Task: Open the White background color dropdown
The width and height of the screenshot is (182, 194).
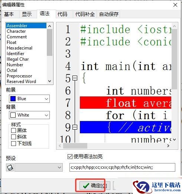Action: (x=29, y=115)
